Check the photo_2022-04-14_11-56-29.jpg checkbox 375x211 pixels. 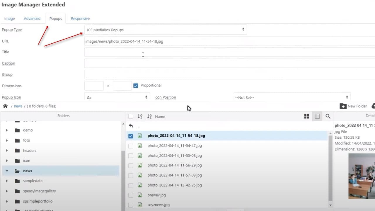click(131, 166)
